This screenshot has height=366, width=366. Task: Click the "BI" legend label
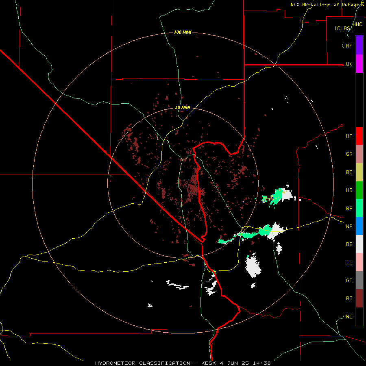(349, 298)
